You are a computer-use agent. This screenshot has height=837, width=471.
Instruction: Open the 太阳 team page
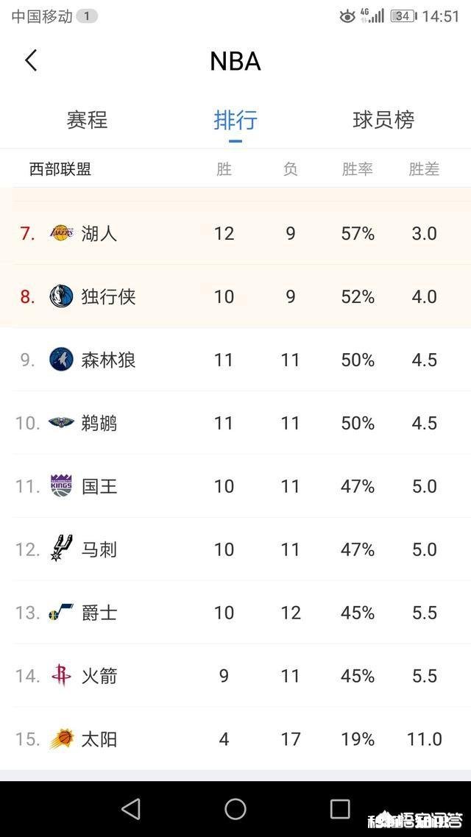click(99, 739)
